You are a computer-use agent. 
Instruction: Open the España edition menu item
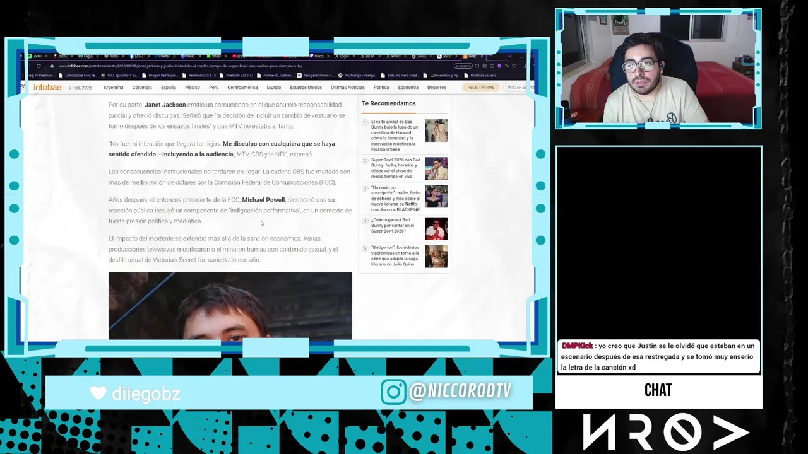(x=168, y=88)
